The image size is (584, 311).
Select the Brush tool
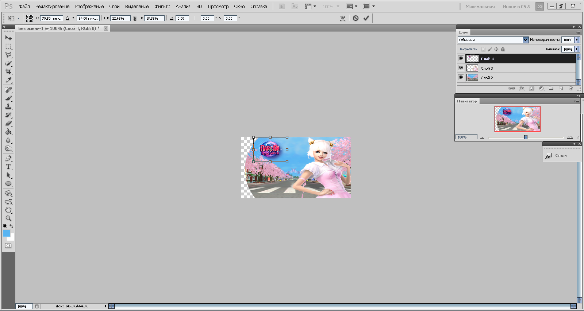(8, 98)
